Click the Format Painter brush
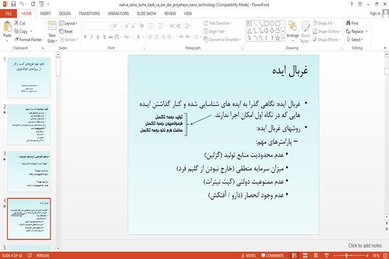Image resolution: width=389 pixels, height=259 pixels. tap(28, 40)
